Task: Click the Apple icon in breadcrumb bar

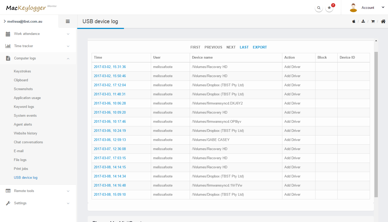Action: point(354,21)
